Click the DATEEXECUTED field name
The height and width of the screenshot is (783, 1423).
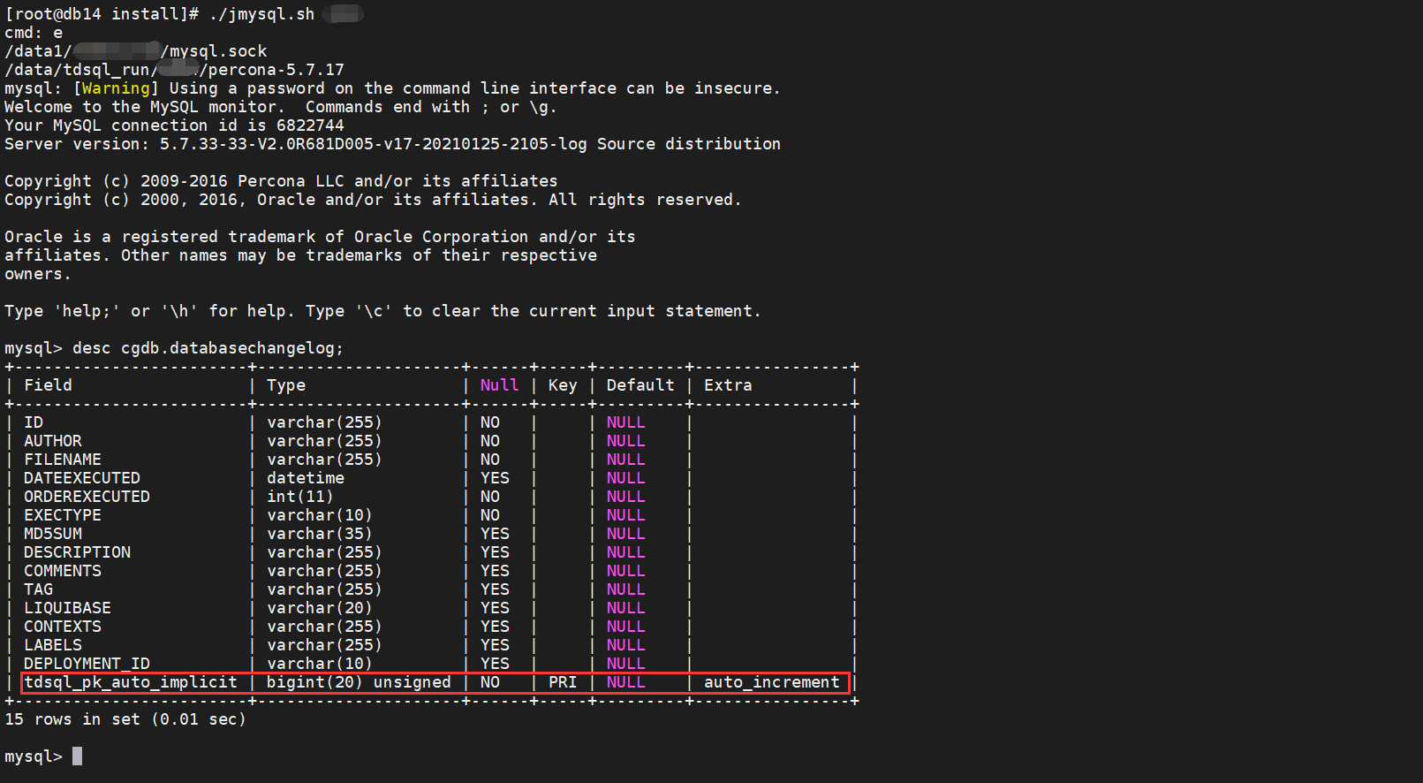(x=82, y=478)
